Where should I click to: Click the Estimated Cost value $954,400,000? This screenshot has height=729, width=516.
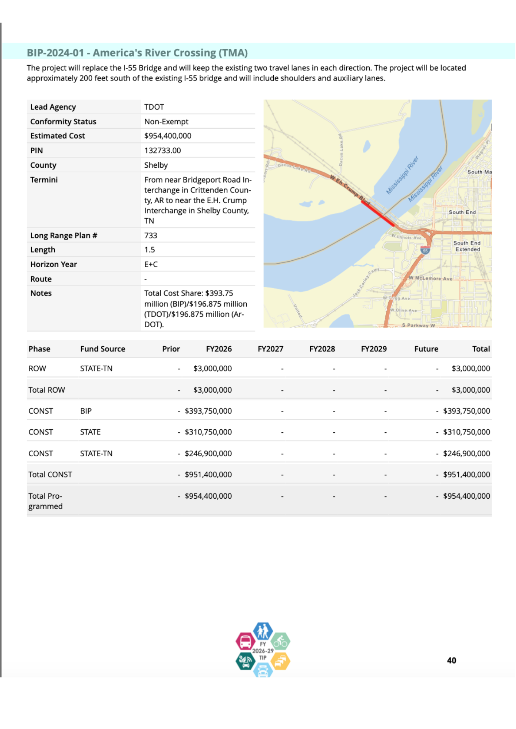(168, 136)
